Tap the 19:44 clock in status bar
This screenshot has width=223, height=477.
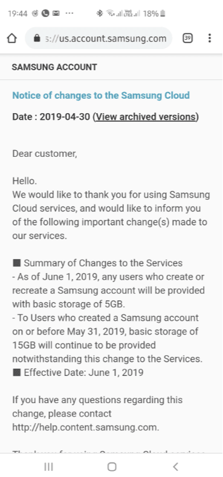pyautogui.click(x=18, y=14)
